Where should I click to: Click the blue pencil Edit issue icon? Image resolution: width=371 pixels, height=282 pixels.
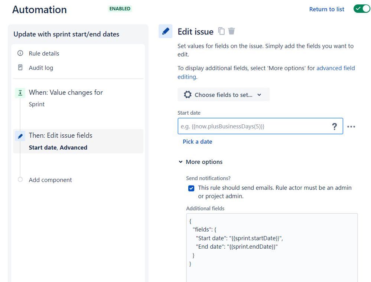tap(166, 32)
